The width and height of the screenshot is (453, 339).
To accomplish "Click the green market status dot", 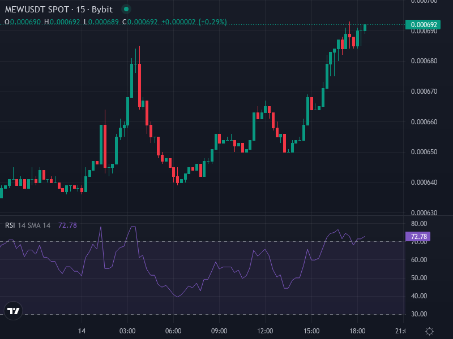I will pos(125,9).
